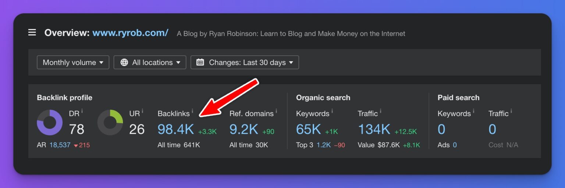Click info icon beside Paid search Keywords

coord(473,111)
